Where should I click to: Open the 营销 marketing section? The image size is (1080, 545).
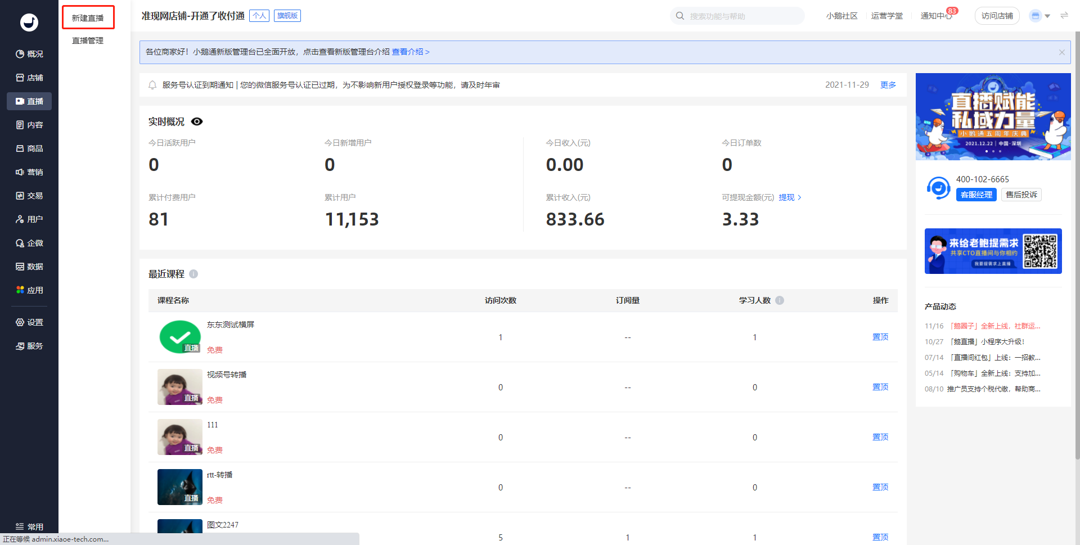click(29, 172)
